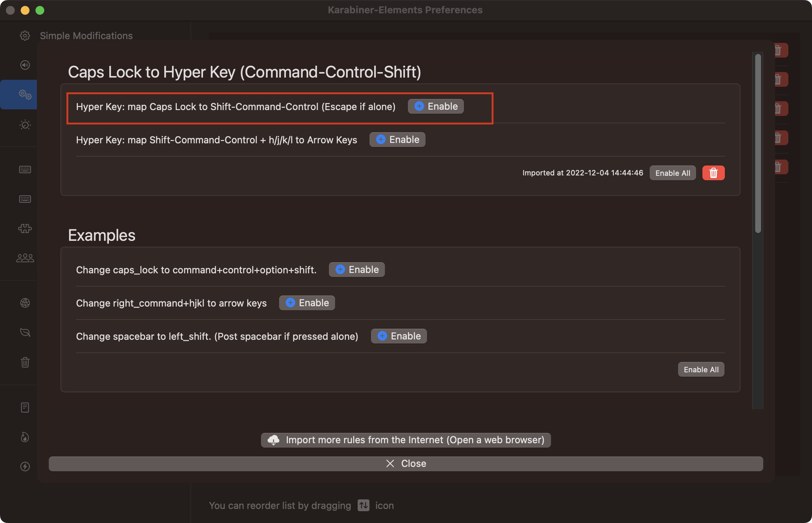Click reorder arrows icon in bottom hint text
The image size is (812, 523).
click(x=364, y=505)
